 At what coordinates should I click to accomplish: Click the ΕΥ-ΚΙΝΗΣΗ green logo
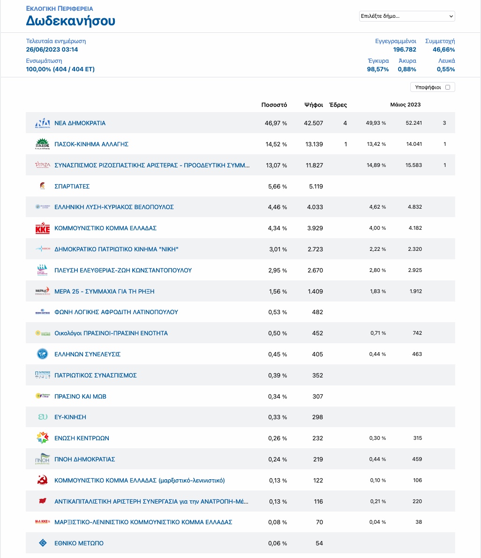point(43,417)
